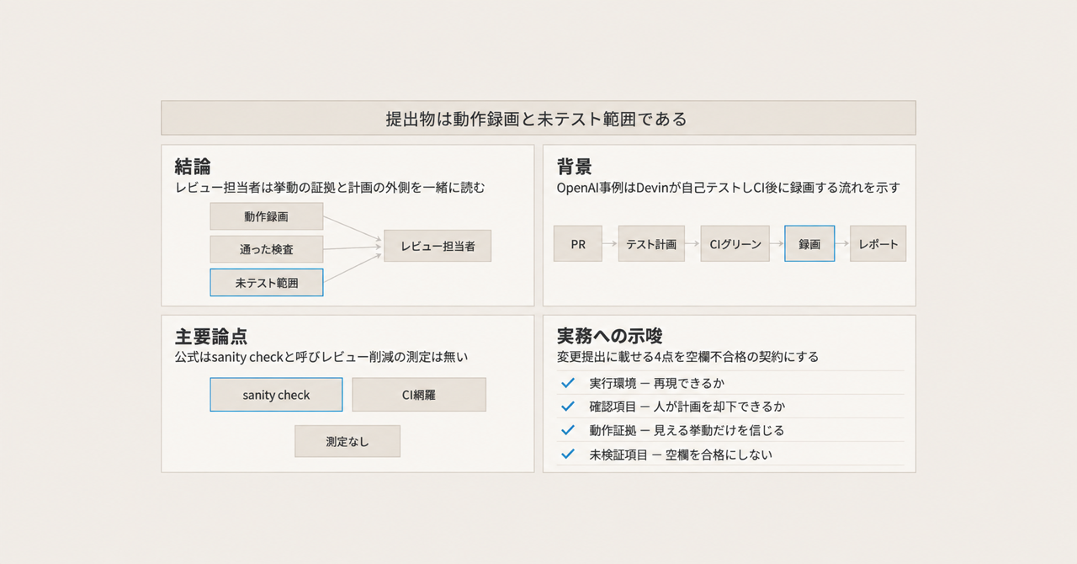
Task: Click the title banner 提出物は動作録画と未テスト範囲である
Action: tap(538, 118)
